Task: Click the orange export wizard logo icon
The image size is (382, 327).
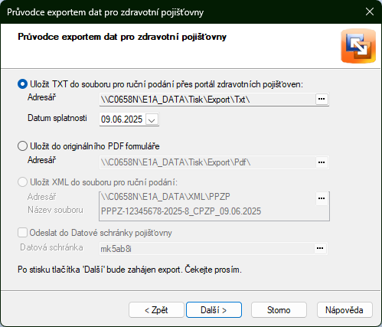Action: pos(358,46)
